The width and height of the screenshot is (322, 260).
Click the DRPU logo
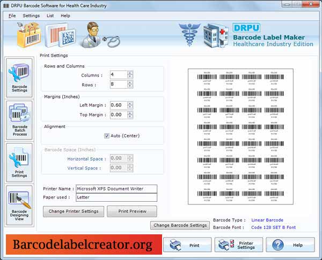point(246,28)
